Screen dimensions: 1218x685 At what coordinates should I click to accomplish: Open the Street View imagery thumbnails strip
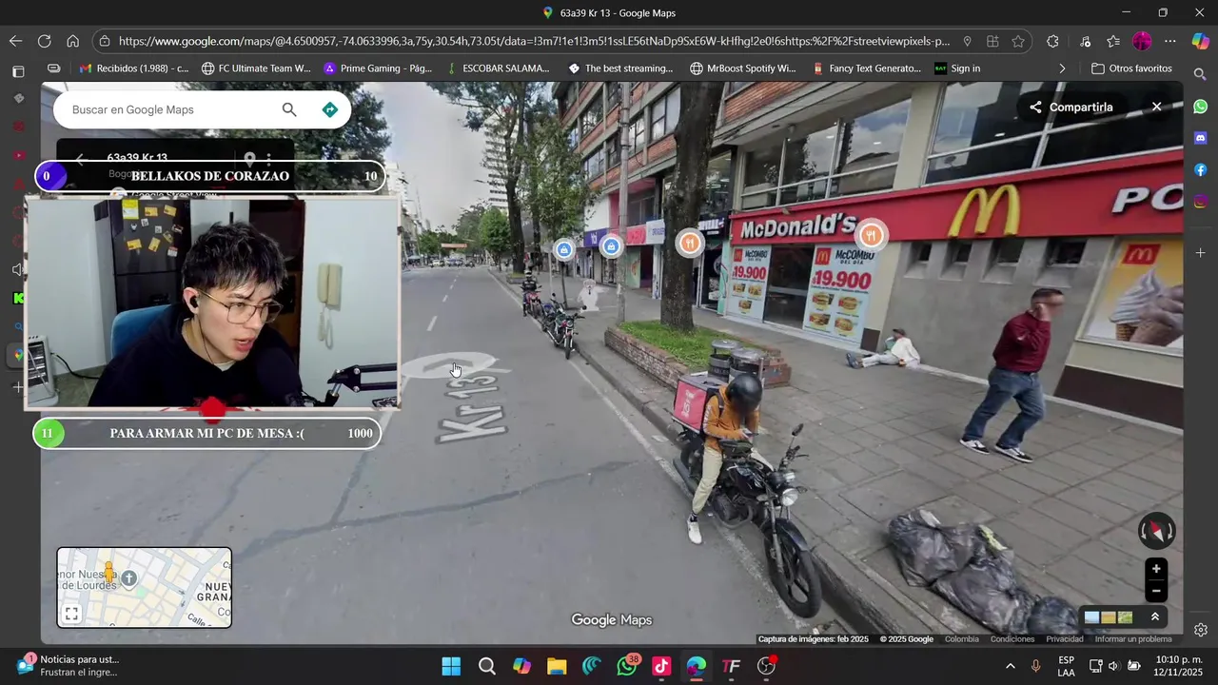pos(1109,617)
